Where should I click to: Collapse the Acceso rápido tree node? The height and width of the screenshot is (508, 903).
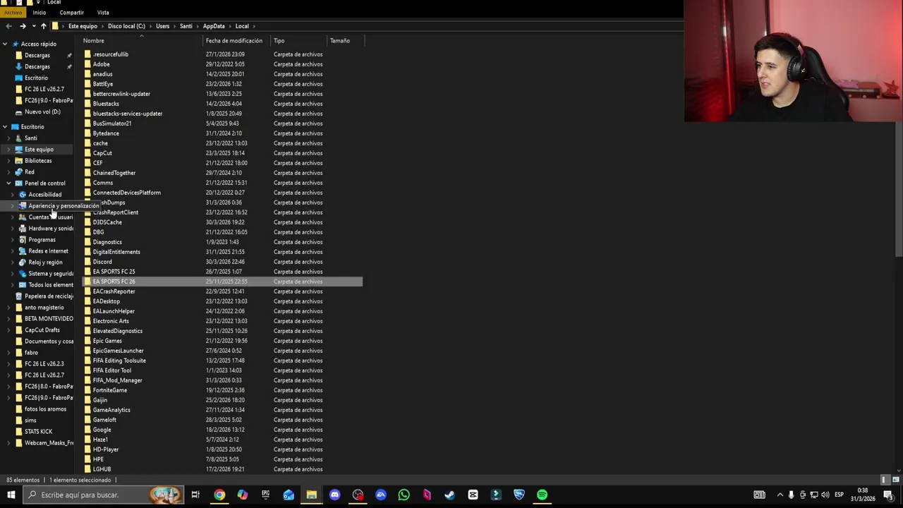[x=5, y=44]
